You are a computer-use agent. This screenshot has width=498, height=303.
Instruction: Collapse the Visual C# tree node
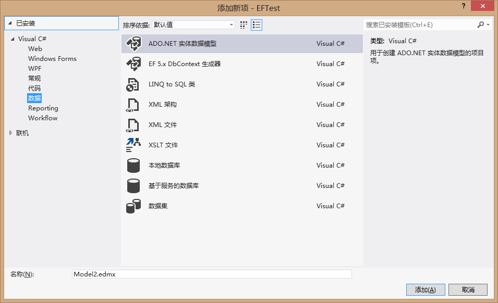pyautogui.click(x=13, y=39)
